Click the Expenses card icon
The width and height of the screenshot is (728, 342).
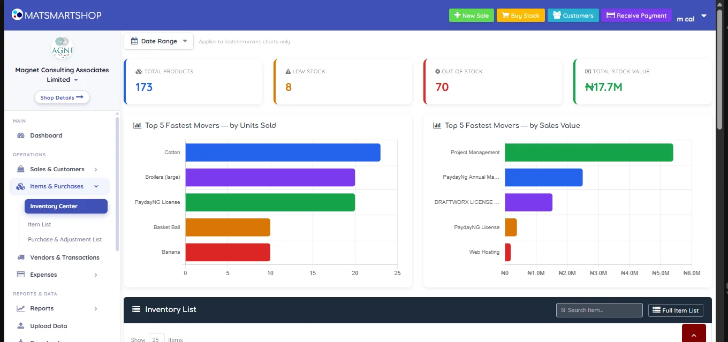pos(21,275)
